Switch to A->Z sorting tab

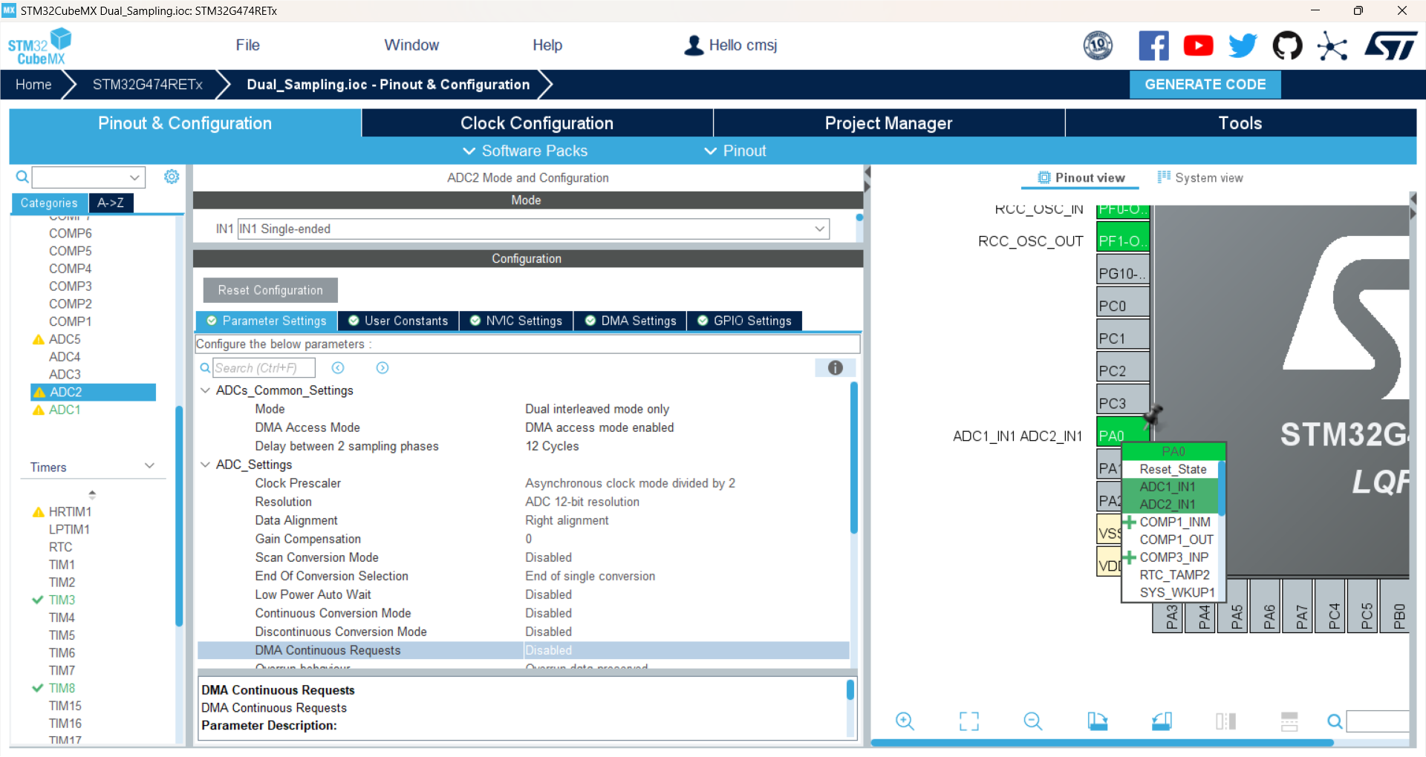click(x=111, y=203)
